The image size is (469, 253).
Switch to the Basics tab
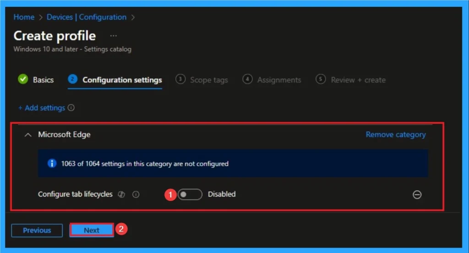[x=44, y=80]
